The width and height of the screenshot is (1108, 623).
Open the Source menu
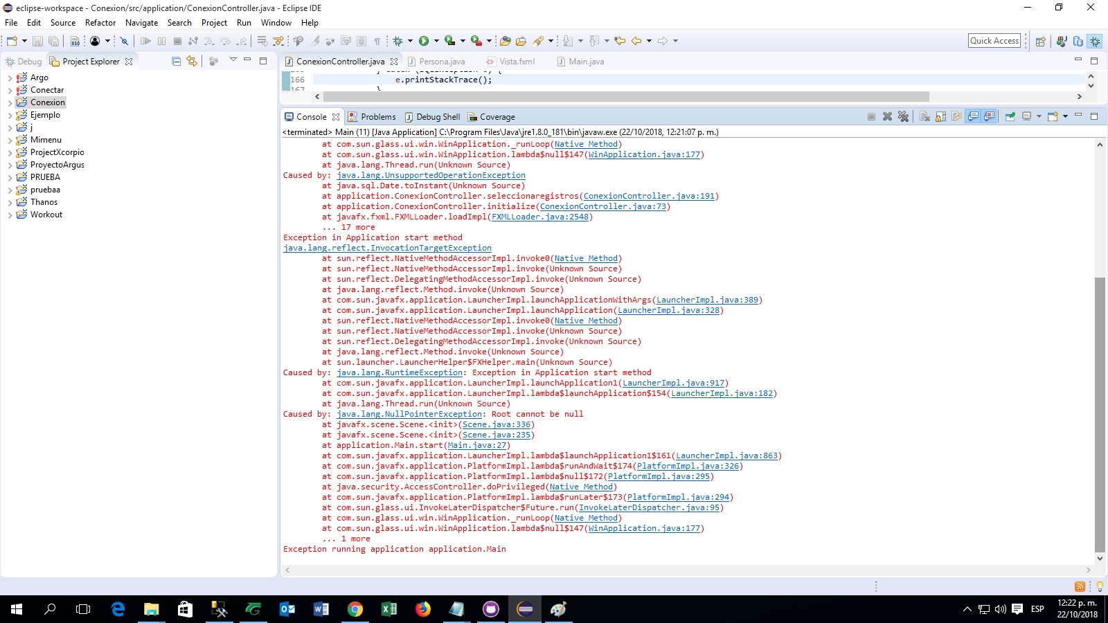pos(62,22)
